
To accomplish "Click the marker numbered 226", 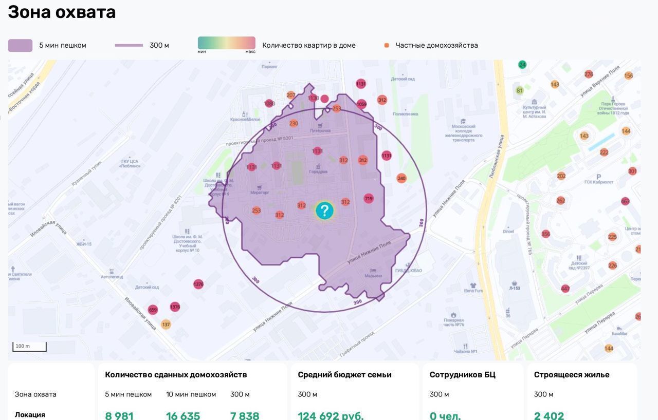I will coord(612,265).
